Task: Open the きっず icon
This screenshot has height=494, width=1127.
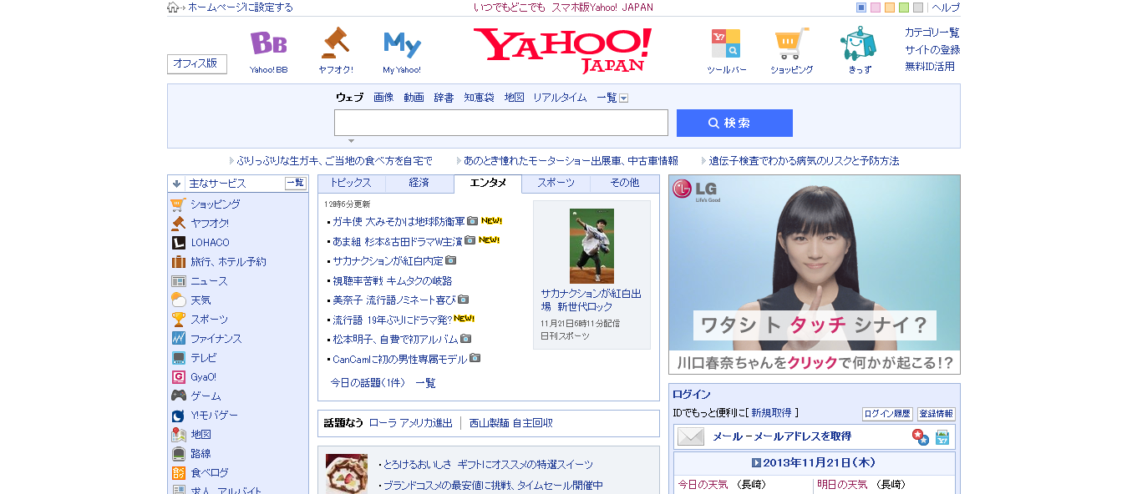Action: click(859, 43)
